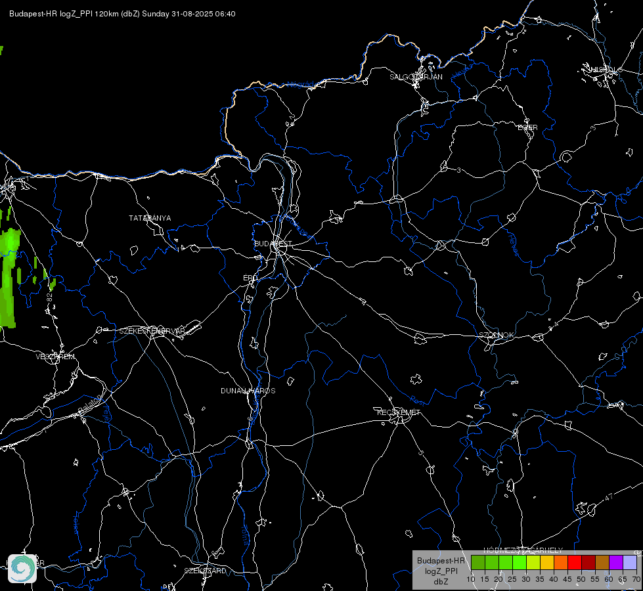Click the KECSKEMET city label
Image resolution: width=643 pixels, height=591 pixels.
coord(399,412)
